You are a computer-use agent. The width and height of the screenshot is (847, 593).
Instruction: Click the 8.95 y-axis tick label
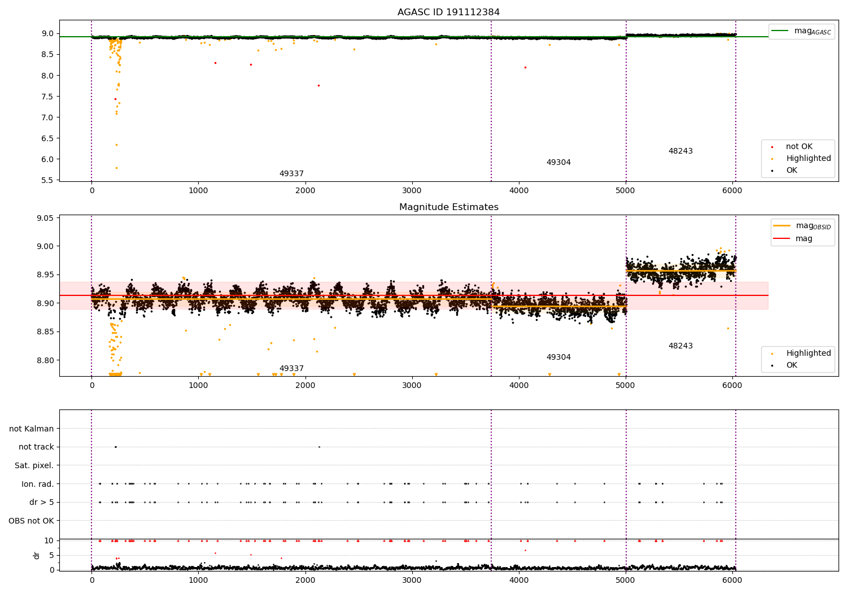[46, 275]
